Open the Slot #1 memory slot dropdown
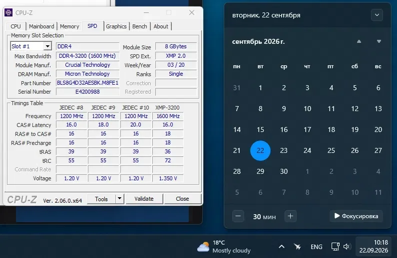Screen dimensions: 397x258 47,46
